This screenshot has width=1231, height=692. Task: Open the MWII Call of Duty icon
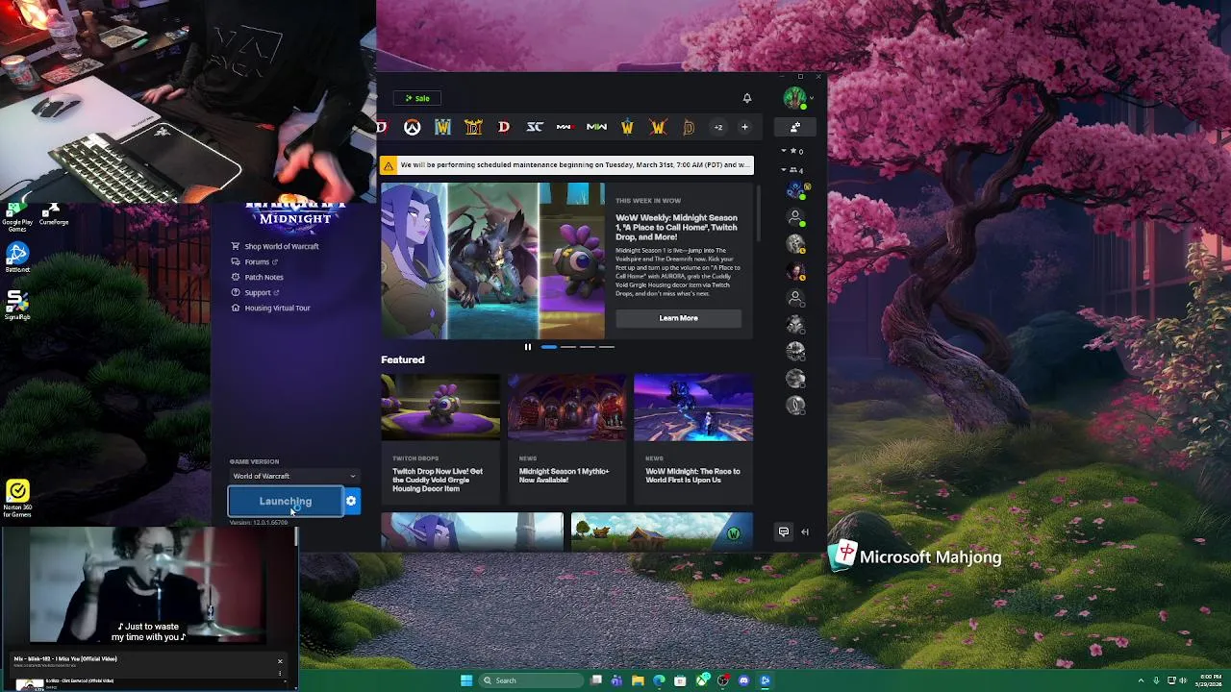[596, 127]
